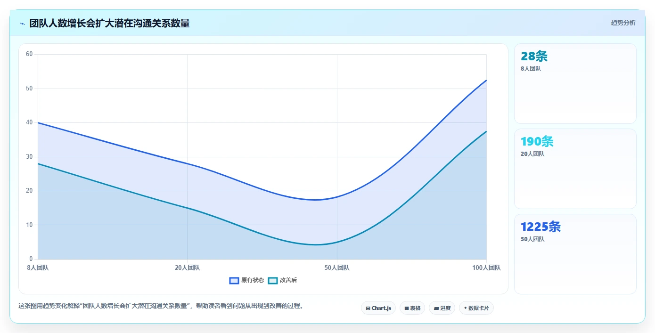Click the 190条 stat card value
Screen dimensions: 655x333
[537, 141]
